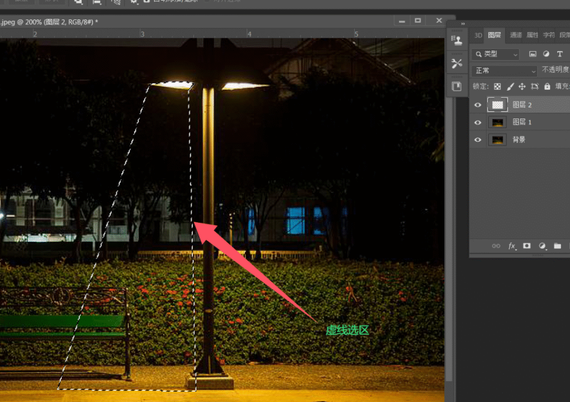This screenshot has width=570, height=402.
Task: Click the 背景 layer thumbnail
Action: coord(497,140)
